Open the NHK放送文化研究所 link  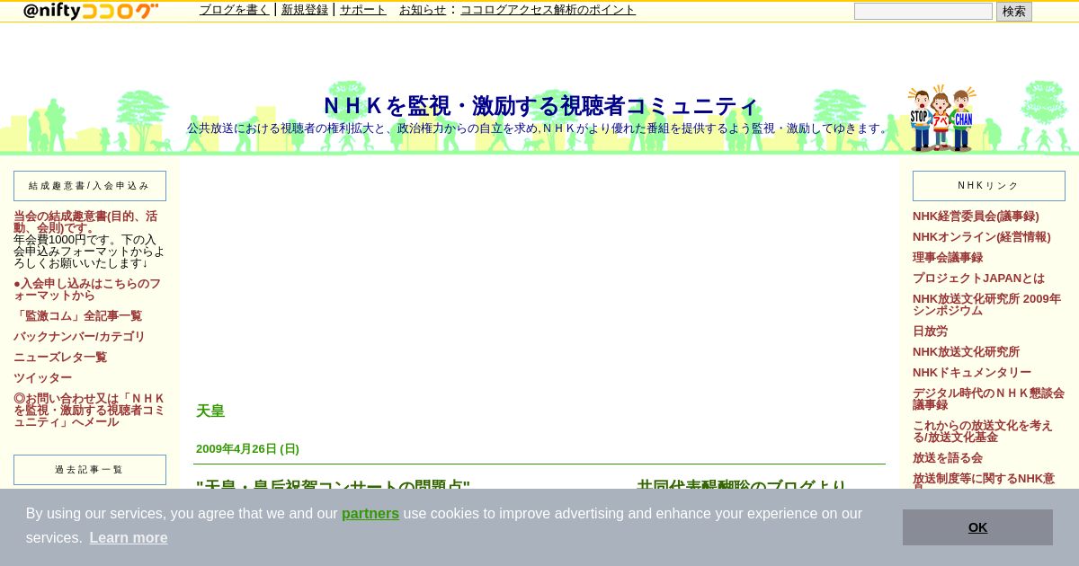tap(966, 352)
